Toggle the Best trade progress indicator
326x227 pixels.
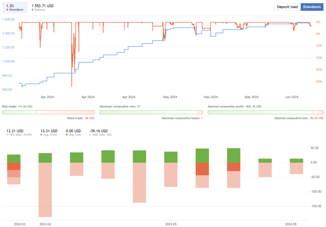(48, 112)
